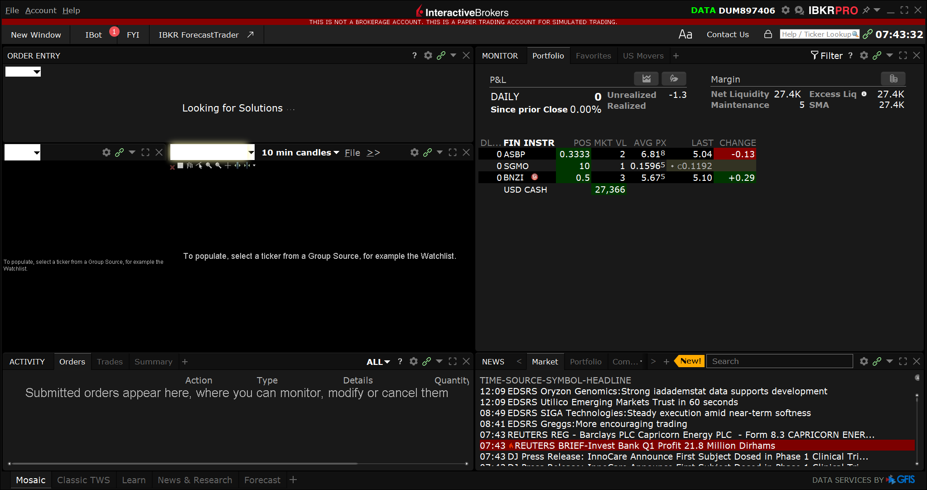The image size is (927, 490).
Task: Click Order Entry help question mark
Action: (x=415, y=55)
